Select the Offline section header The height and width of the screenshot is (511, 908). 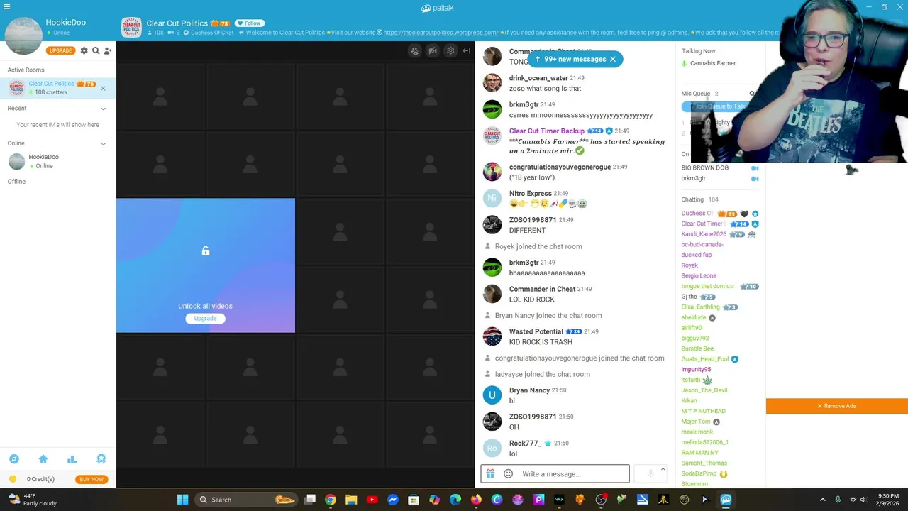click(x=16, y=182)
